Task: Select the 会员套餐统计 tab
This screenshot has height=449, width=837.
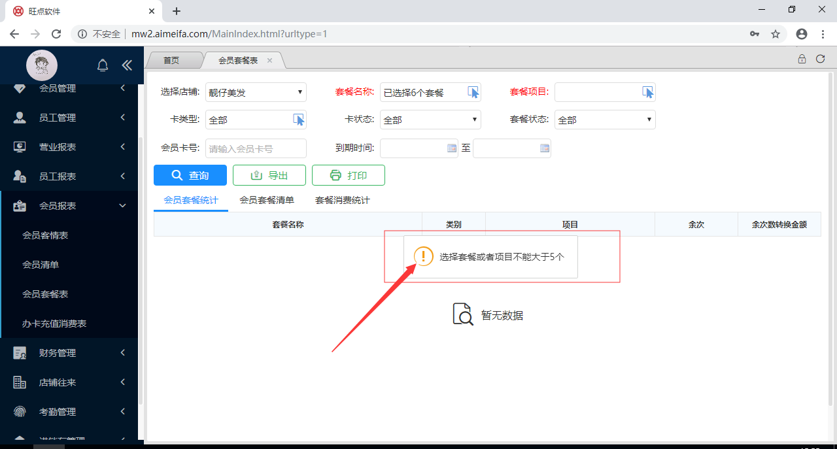Action: [x=191, y=200]
